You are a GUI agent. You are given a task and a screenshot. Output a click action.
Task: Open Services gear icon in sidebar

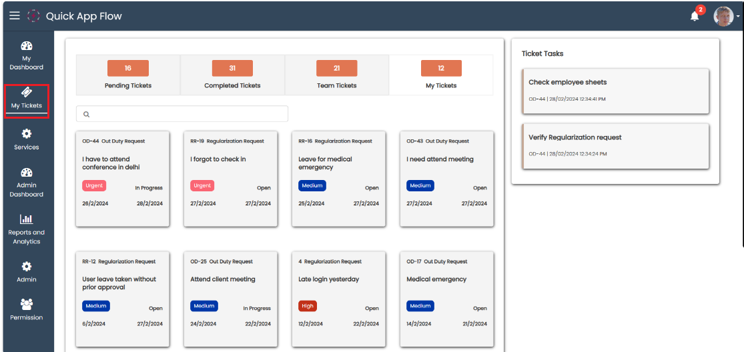(x=27, y=134)
